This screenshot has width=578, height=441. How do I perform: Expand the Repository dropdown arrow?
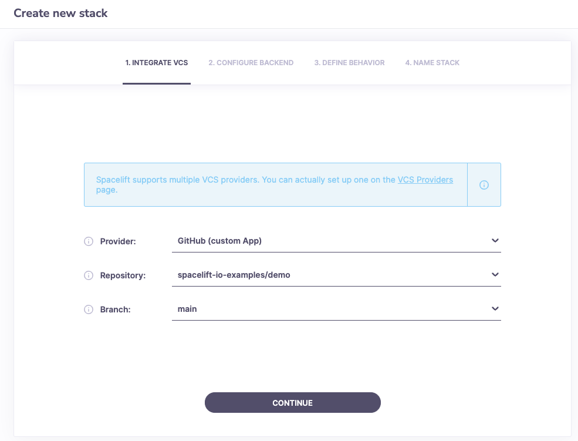point(495,275)
